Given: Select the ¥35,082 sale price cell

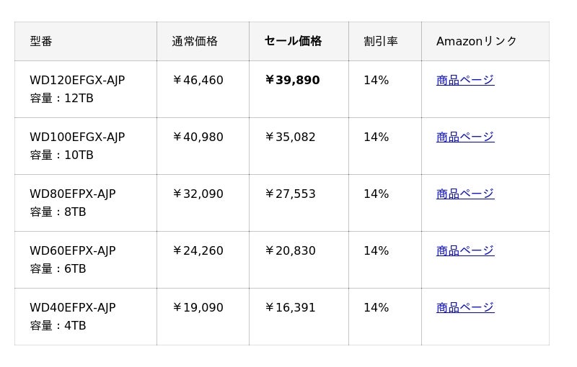Looking at the screenshot, I should 290,137.
